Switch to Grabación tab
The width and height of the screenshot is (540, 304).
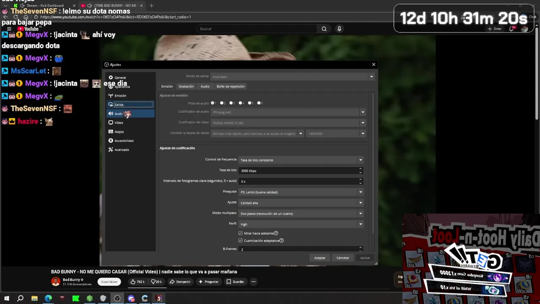pos(186,86)
